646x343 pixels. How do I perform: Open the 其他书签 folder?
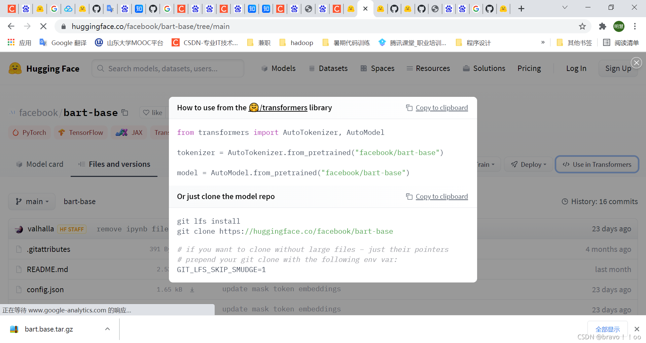point(574,43)
